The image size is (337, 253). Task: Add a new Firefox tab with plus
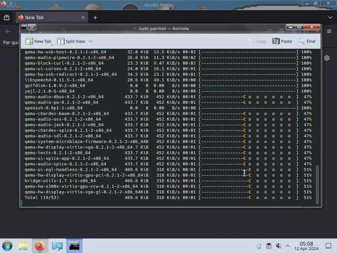[95, 18]
